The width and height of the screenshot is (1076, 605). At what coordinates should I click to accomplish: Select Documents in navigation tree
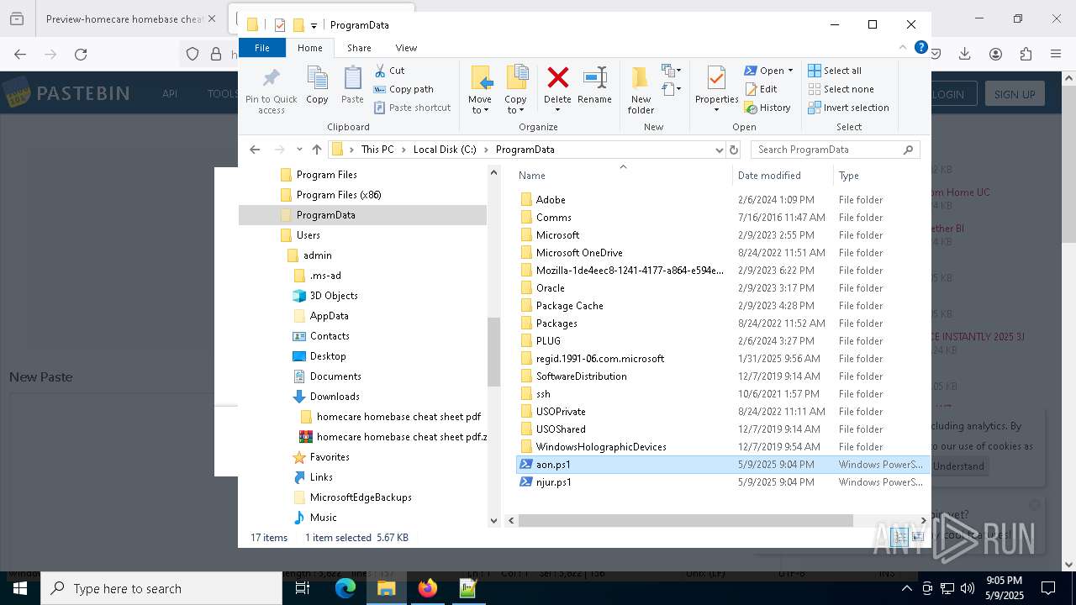pyautogui.click(x=335, y=376)
